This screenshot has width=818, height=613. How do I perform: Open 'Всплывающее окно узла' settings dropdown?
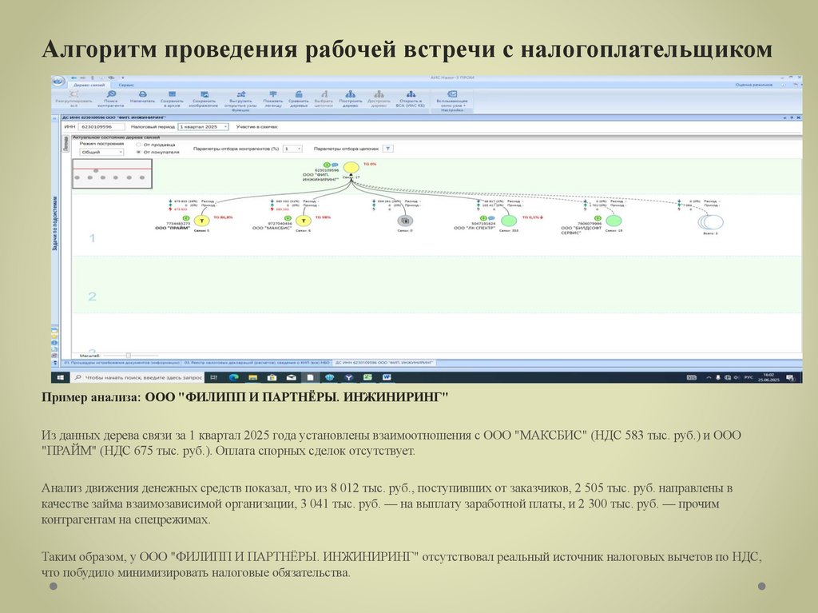click(452, 98)
